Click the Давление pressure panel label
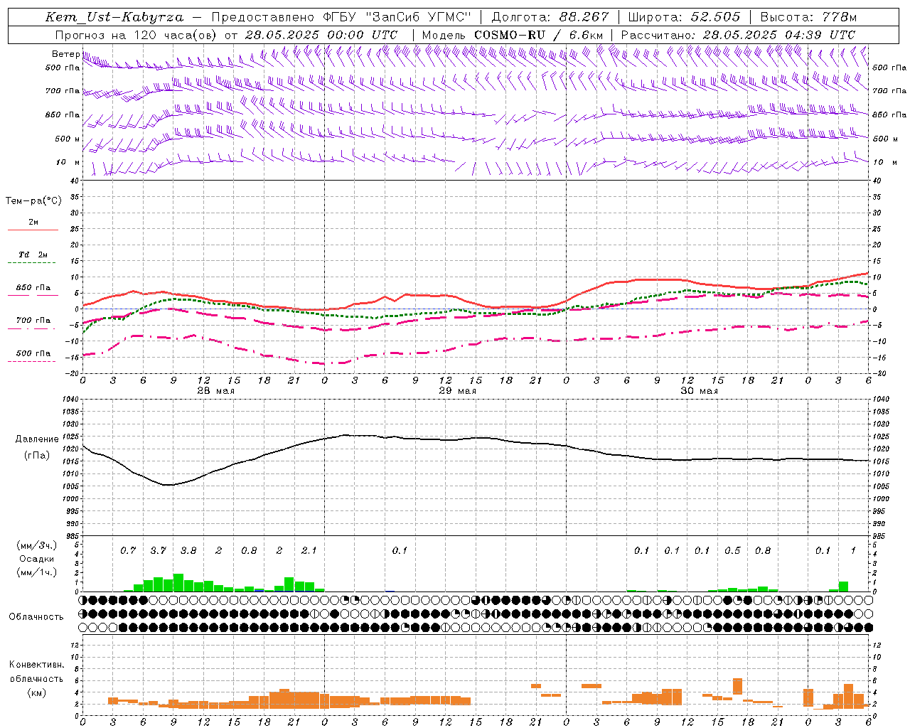Image resolution: width=910 pixels, height=728 pixels. (x=36, y=439)
